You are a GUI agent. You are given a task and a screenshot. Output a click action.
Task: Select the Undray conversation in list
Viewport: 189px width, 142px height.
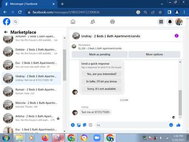tap(31, 78)
